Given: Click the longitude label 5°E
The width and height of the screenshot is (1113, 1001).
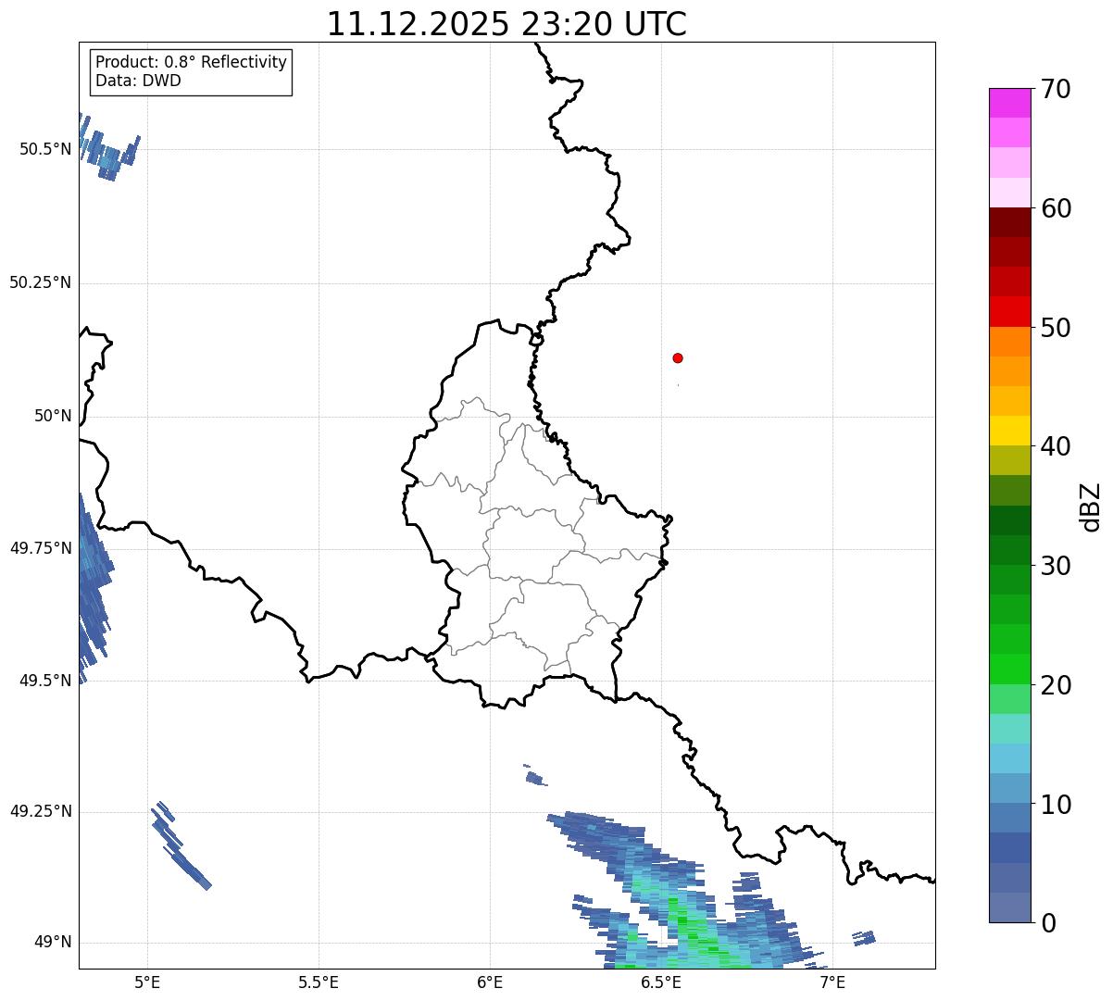Looking at the screenshot, I should pyautogui.click(x=147, y=982).
